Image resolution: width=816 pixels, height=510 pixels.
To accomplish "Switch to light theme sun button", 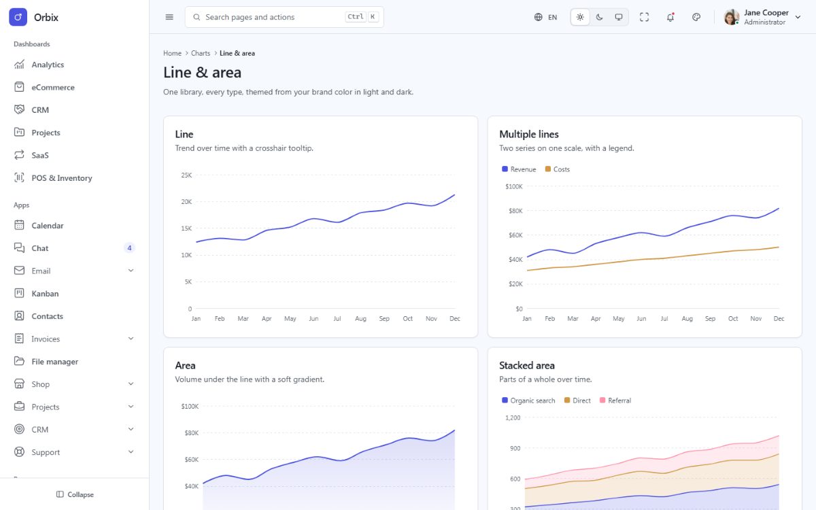I will point(580,17).
